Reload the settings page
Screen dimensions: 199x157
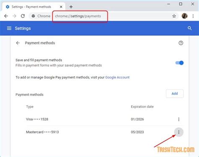tap(23, 16)
